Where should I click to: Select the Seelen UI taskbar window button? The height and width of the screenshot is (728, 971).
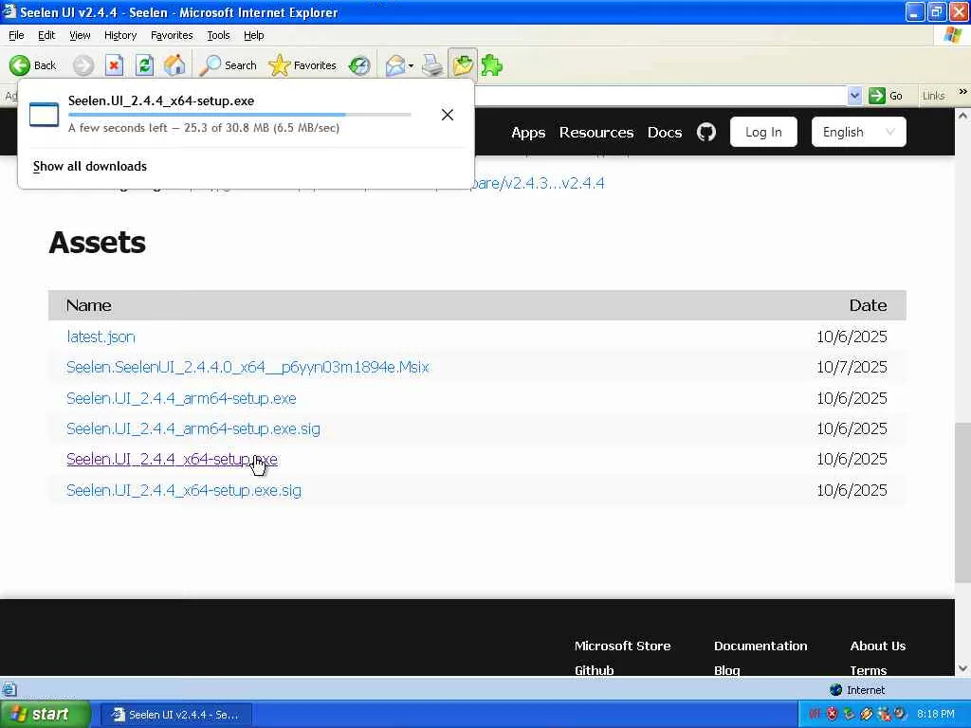175,715
